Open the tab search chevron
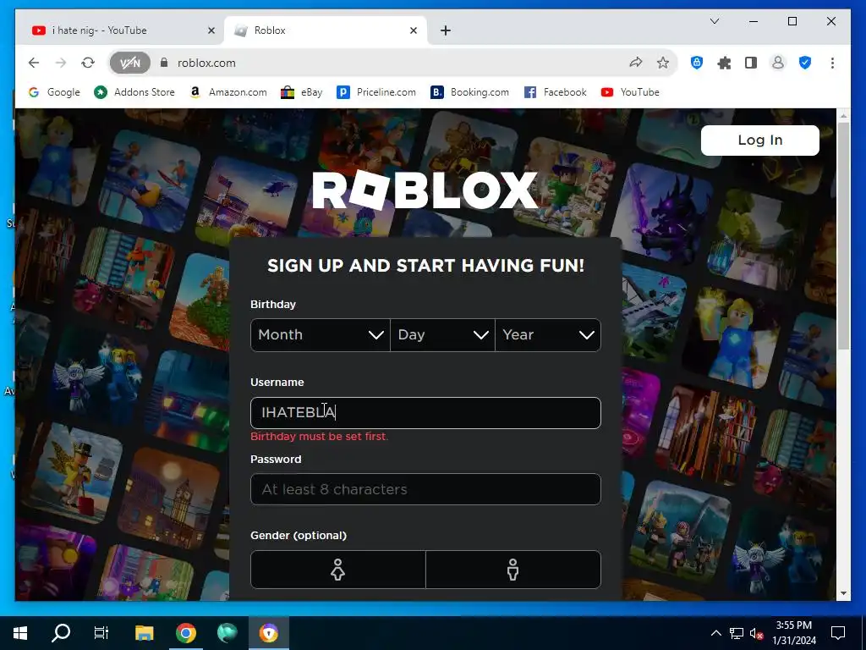 tap(714, 21)
